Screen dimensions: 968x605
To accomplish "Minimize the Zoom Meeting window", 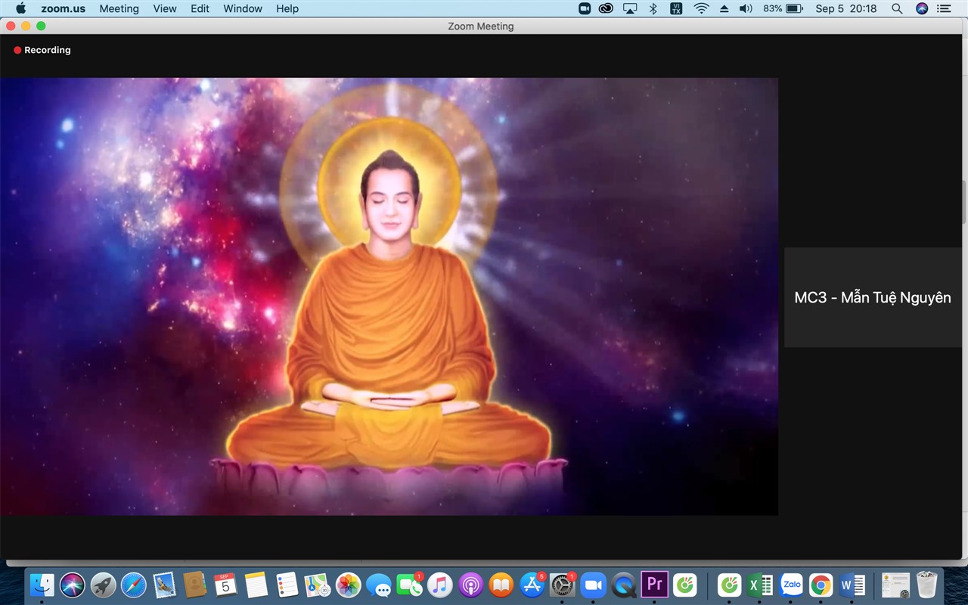I will (x=26, y=26).
